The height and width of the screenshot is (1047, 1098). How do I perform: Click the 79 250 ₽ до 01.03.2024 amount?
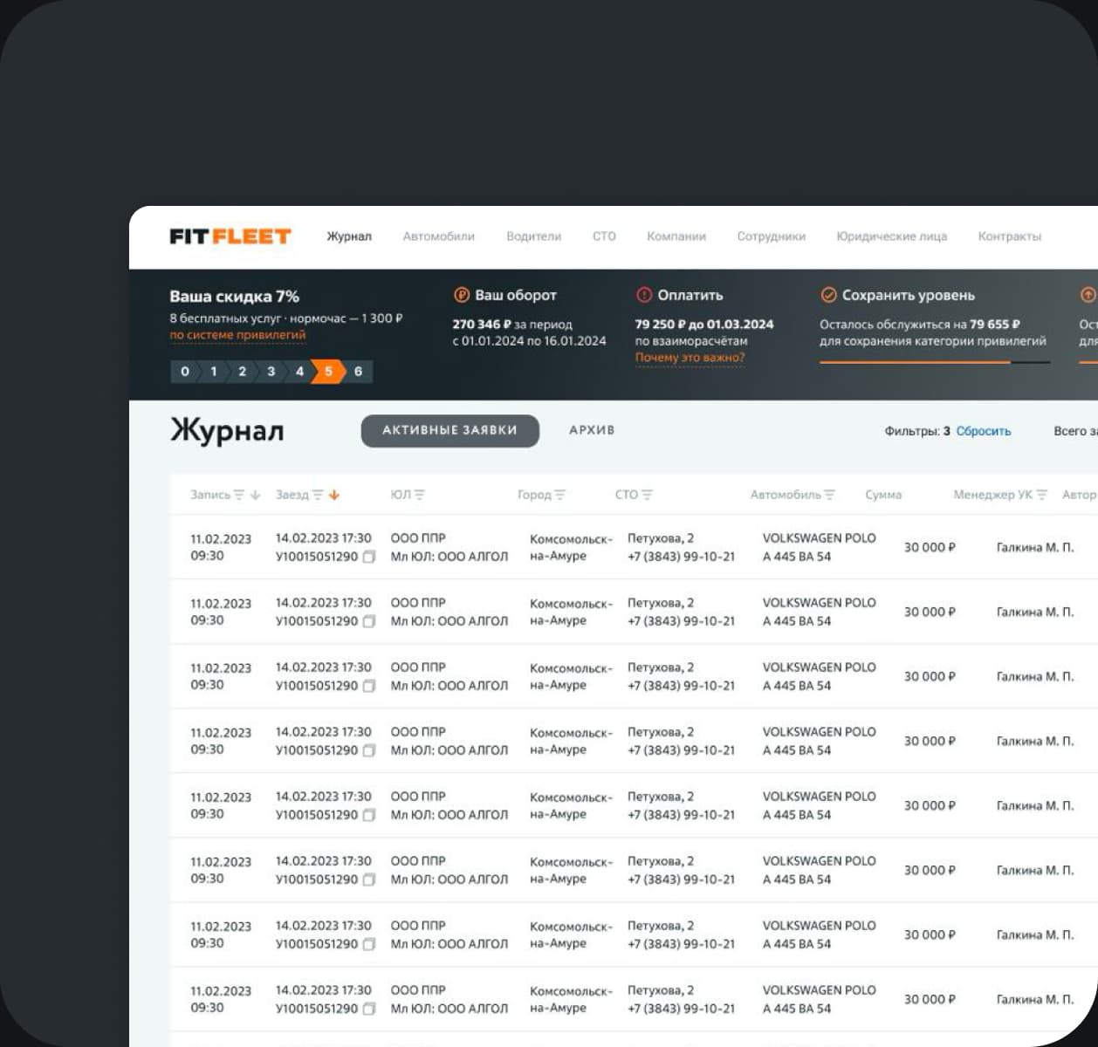click(x=704, y=324)
